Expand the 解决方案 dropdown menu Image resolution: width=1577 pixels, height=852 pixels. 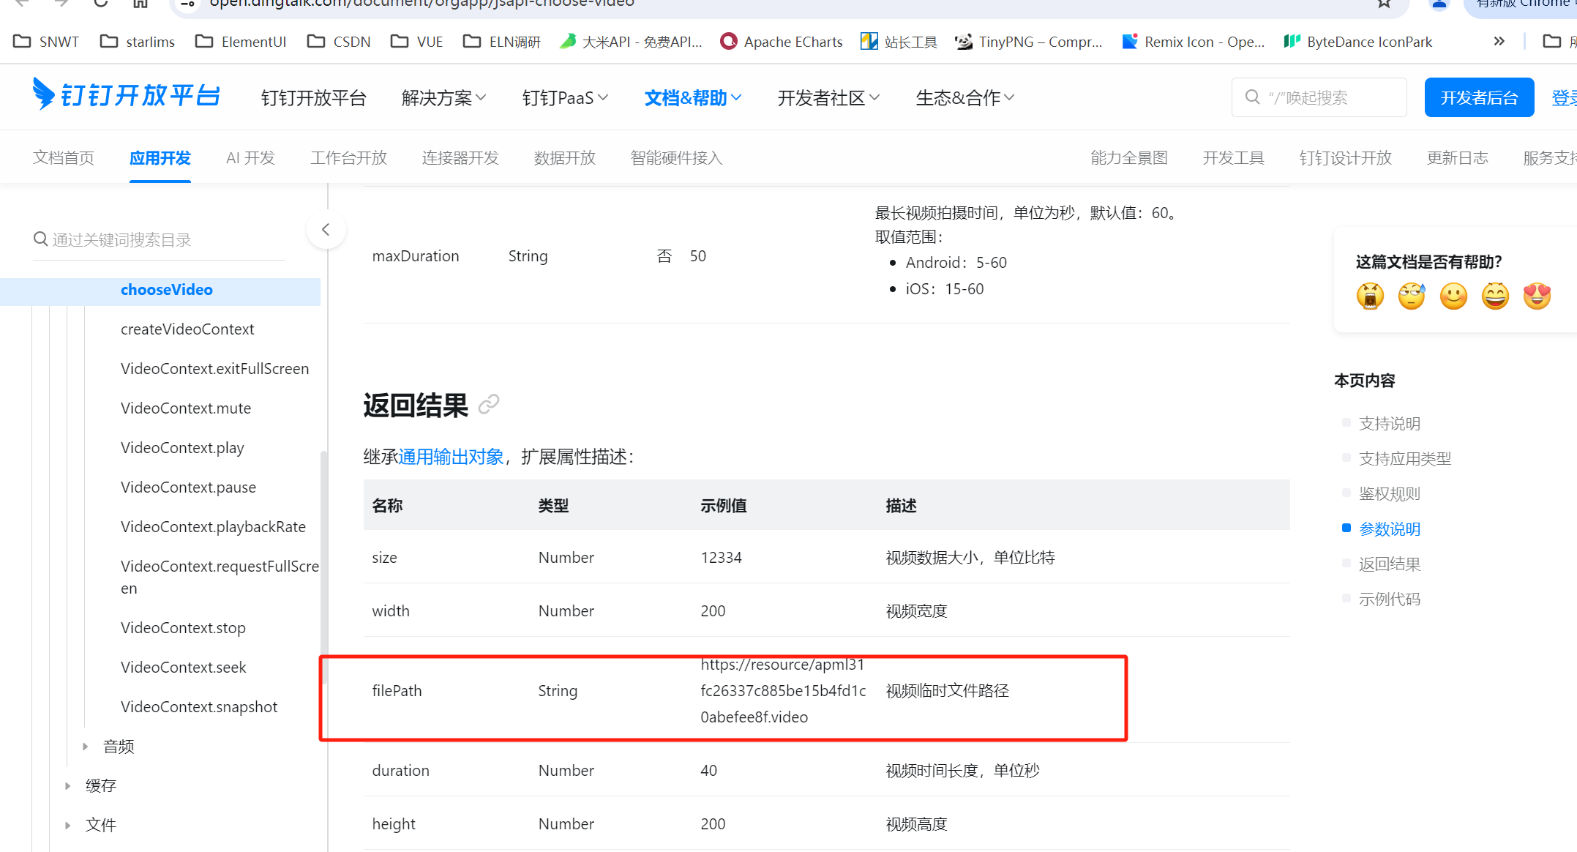[443, 97]
